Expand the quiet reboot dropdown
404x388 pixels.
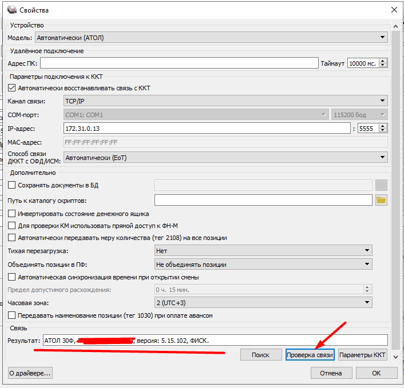pos(263,251)
